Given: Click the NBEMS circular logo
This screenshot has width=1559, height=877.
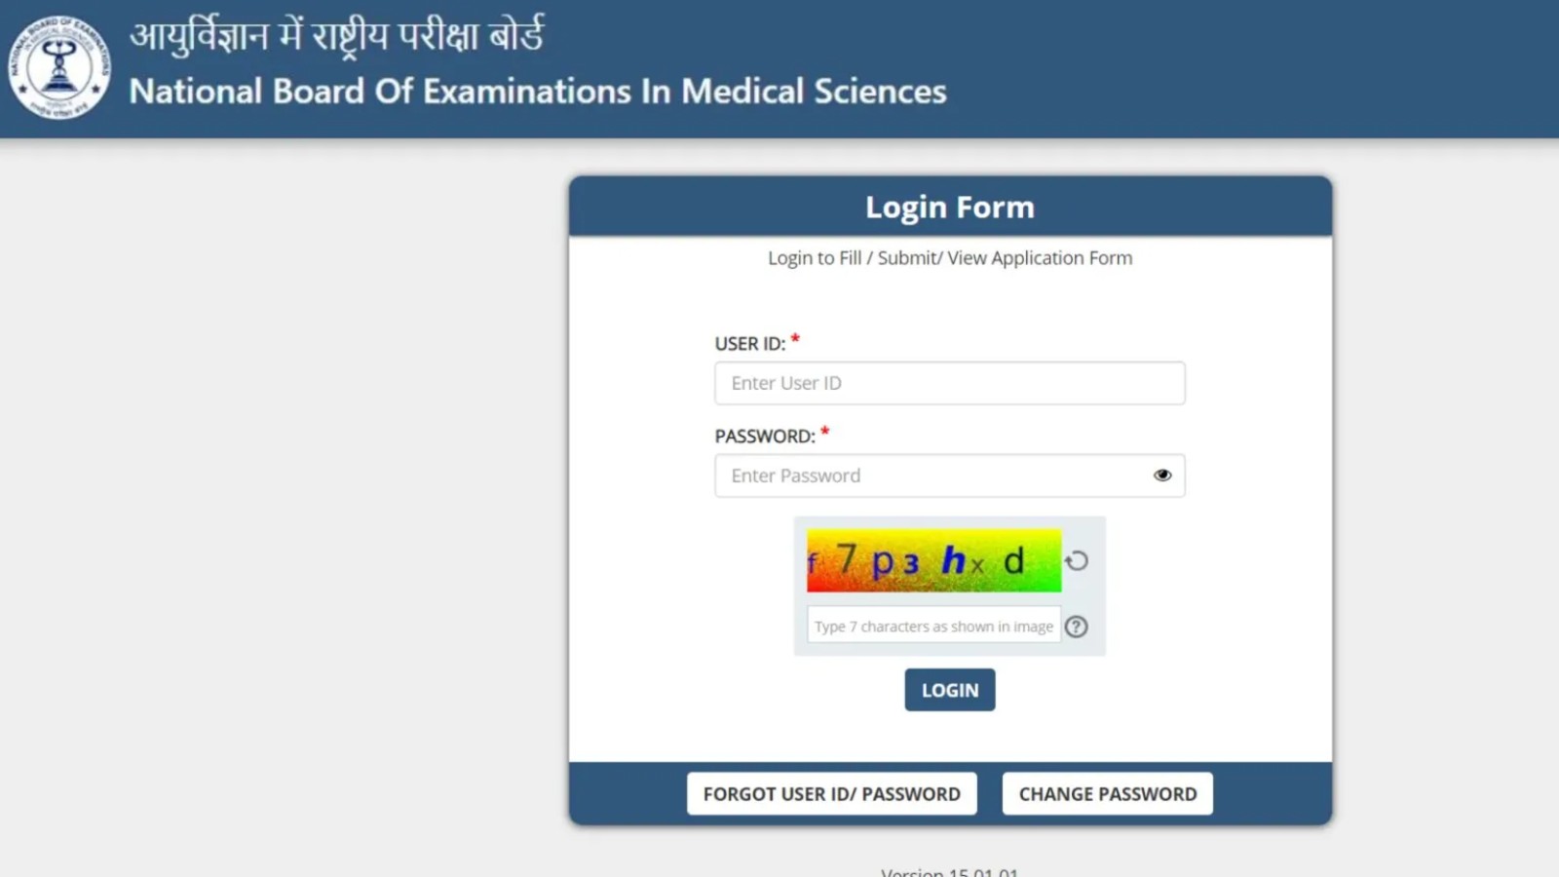Looking at the screenshot, I should (59, 68).
